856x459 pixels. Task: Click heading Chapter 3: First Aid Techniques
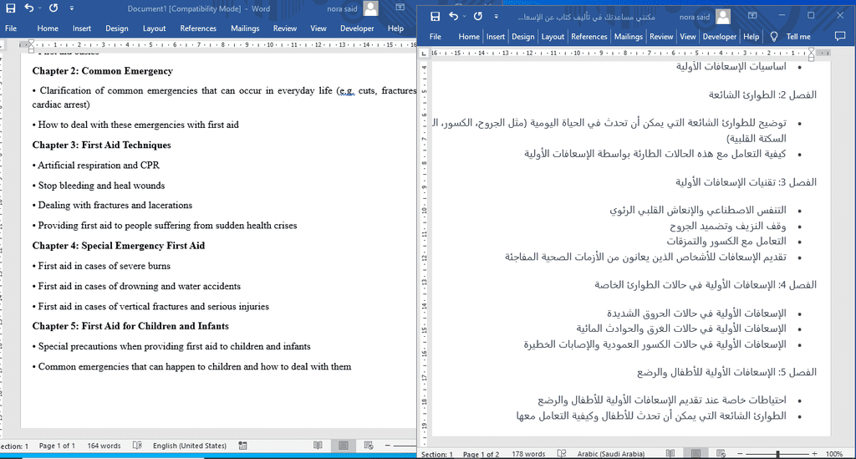[101, 145]
